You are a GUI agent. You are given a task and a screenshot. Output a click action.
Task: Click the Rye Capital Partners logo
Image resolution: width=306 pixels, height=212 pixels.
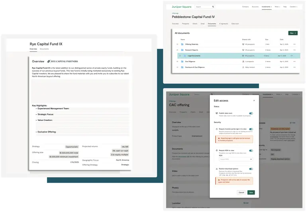63,61
